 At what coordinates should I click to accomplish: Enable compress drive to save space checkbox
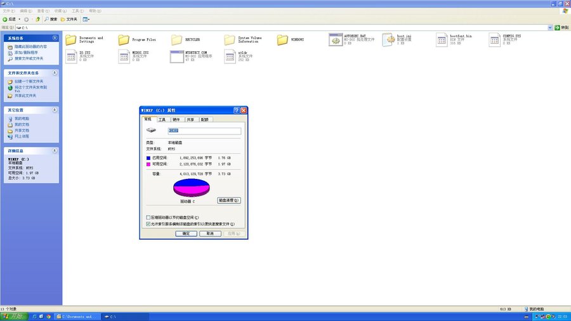148,218
